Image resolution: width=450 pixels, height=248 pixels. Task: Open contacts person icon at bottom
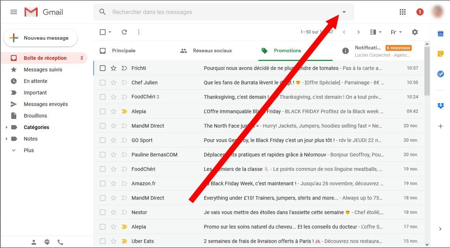(34, 242)
